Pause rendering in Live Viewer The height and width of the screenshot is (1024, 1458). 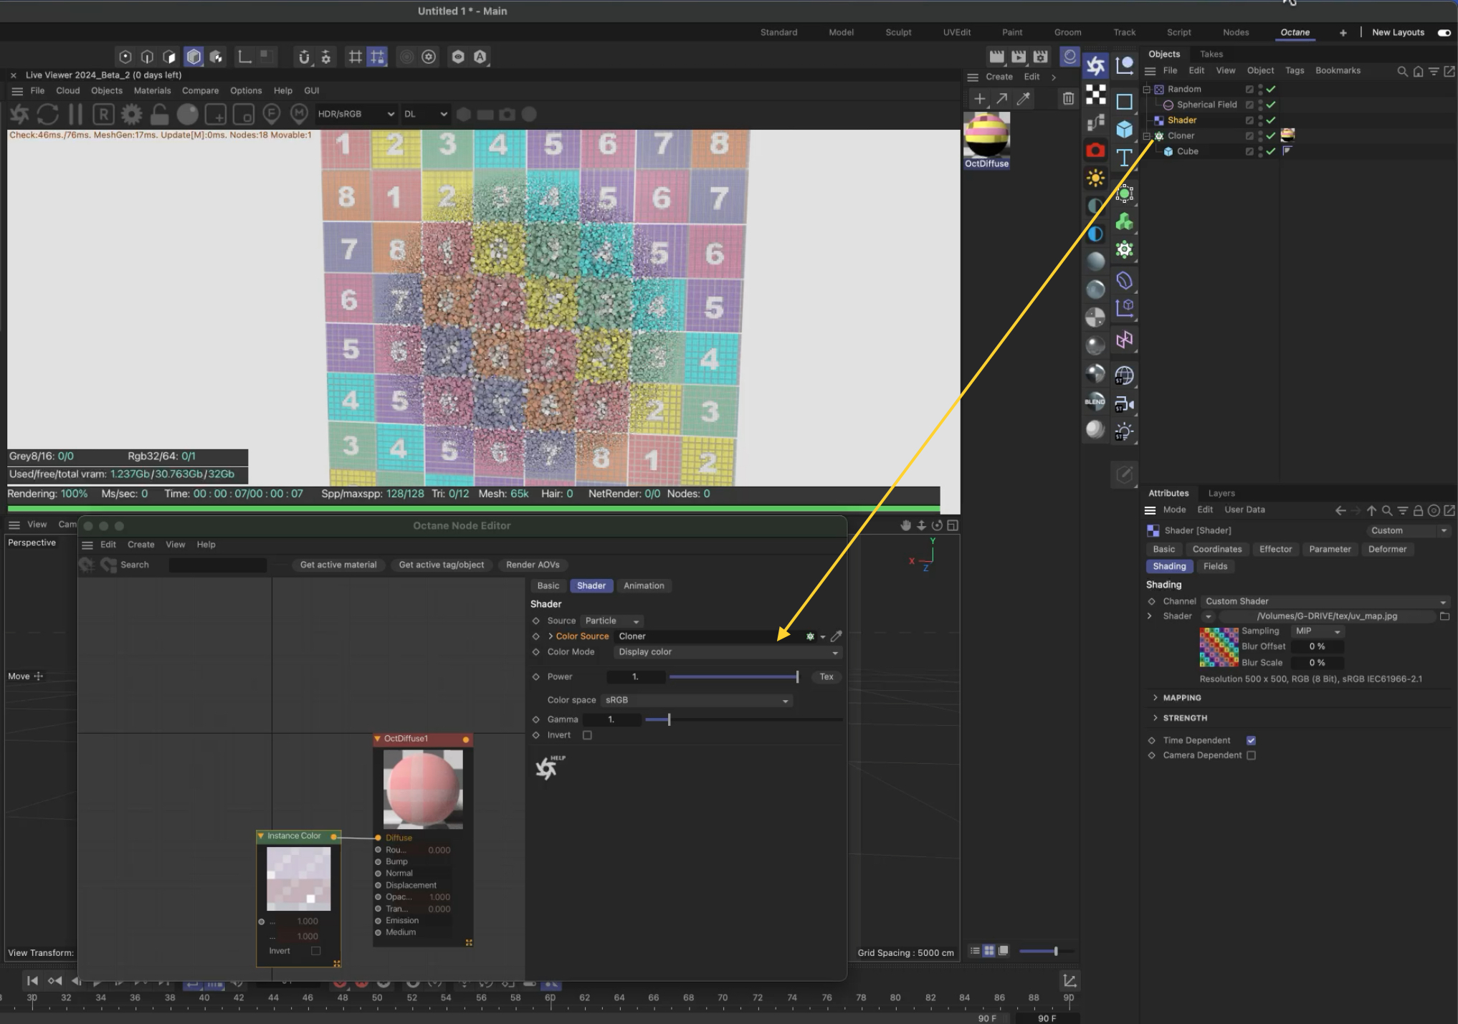click(x=75, y=114)
